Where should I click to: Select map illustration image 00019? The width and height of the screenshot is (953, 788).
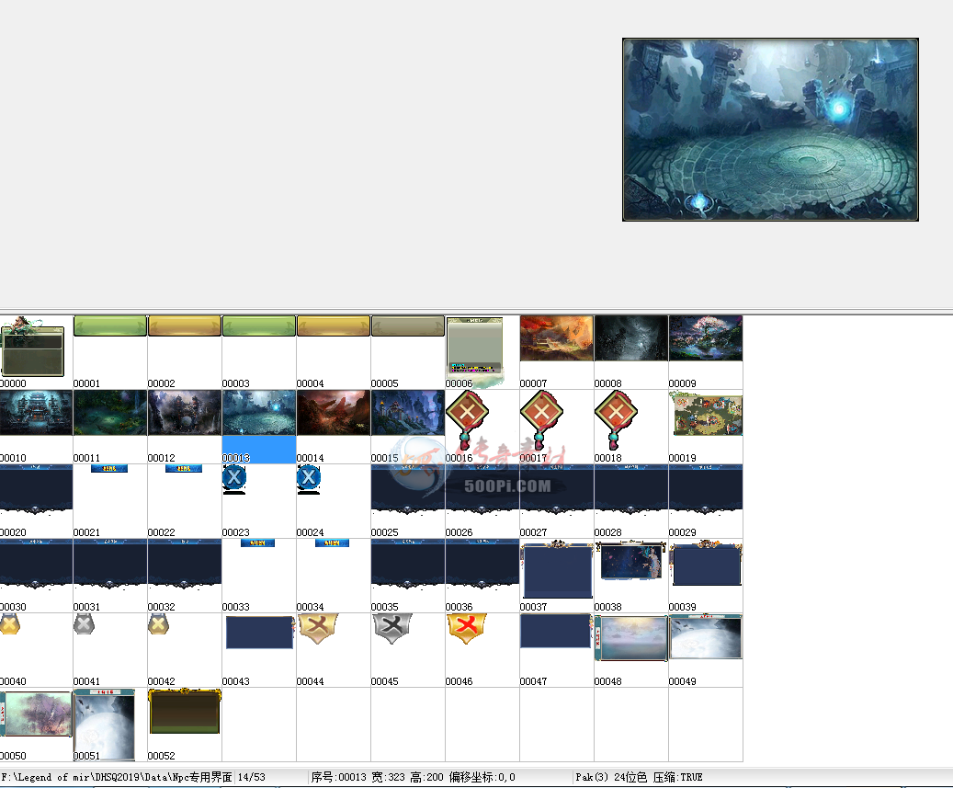706,414
